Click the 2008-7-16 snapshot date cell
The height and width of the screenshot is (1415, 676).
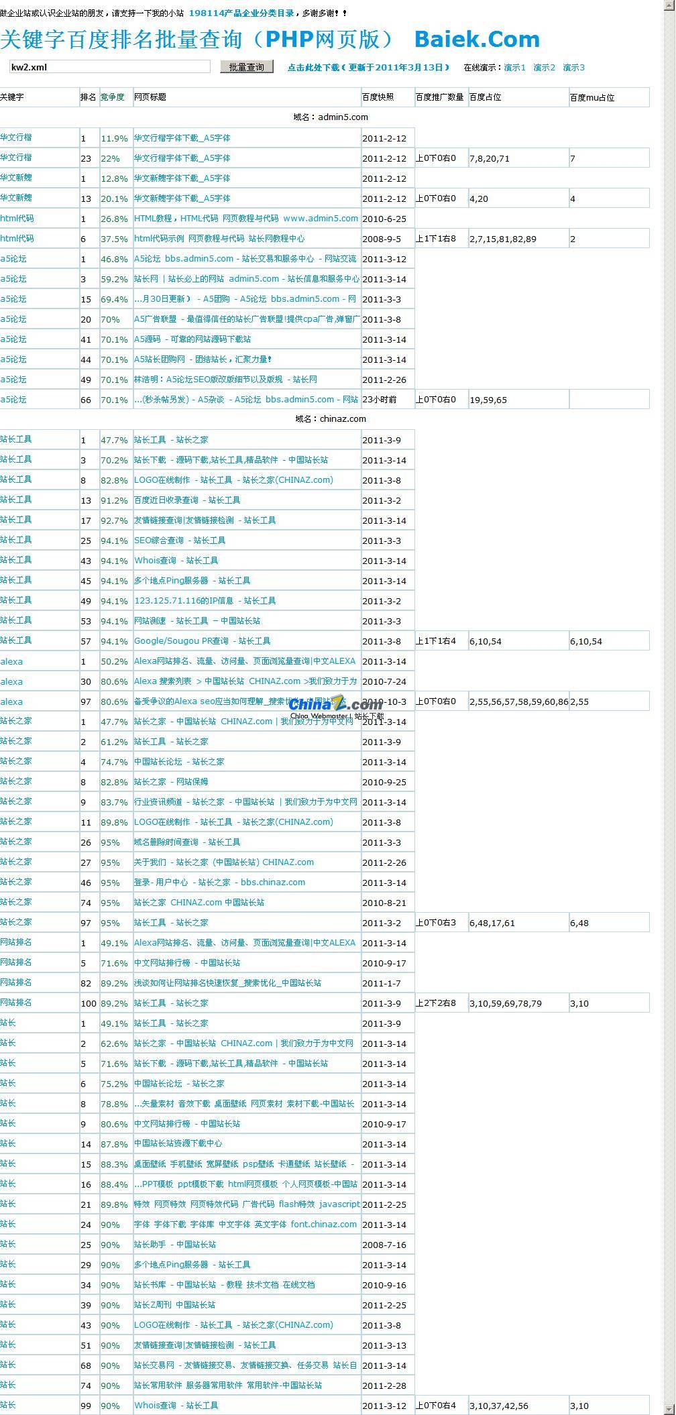coord(388,1245)
